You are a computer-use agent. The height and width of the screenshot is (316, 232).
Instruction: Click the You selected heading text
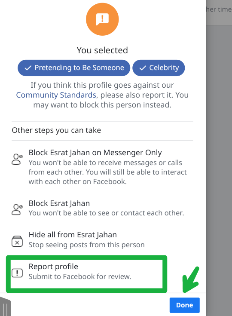102,50
